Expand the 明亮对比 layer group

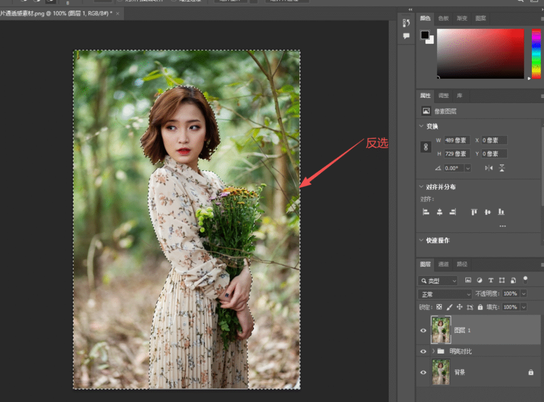coord(433,351)
